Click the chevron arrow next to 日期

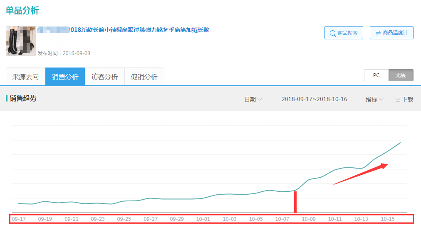[260, 99]
